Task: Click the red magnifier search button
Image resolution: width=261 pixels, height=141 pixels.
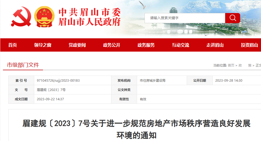Action: pos(232,18)
